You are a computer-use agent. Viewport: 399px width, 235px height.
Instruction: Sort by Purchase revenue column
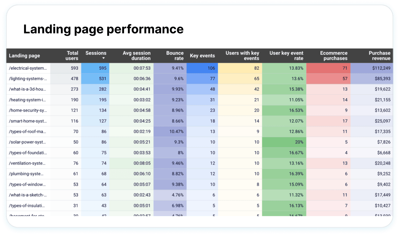tap(379, 55)
